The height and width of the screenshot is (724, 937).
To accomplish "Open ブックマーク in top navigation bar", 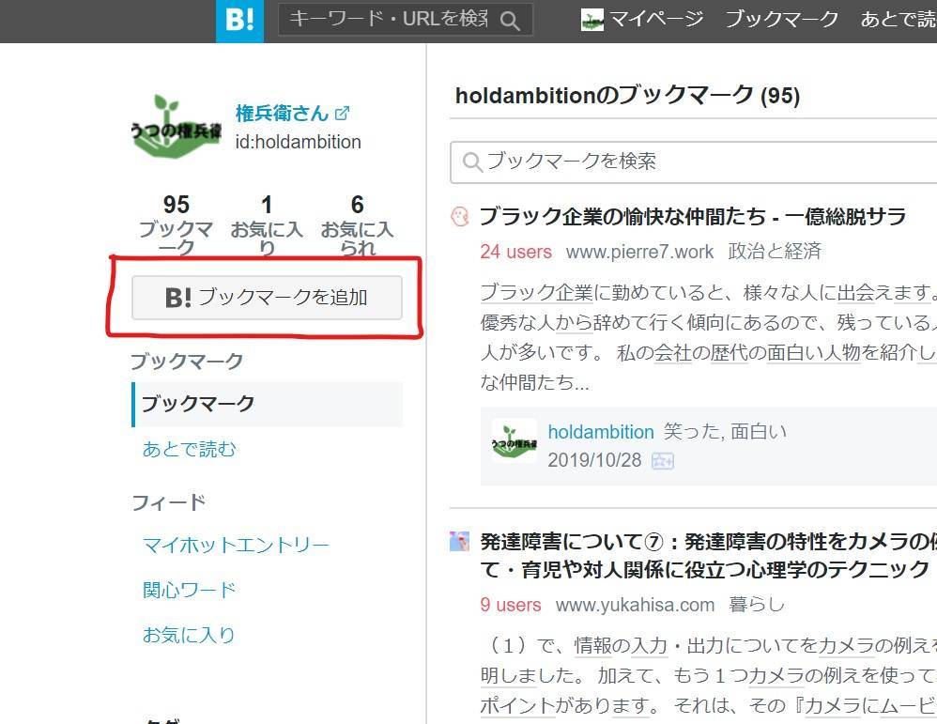I will pos(782,20).
